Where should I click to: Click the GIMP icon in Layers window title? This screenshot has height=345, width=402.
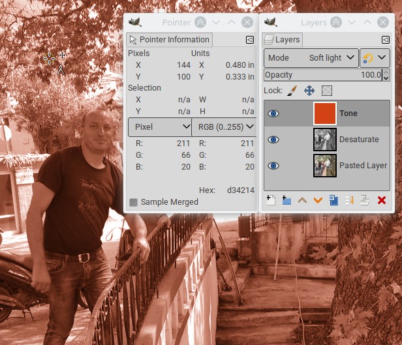click(271, 22)
